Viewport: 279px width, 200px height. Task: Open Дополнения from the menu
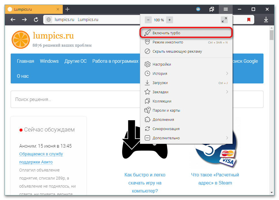click(186, 120)
